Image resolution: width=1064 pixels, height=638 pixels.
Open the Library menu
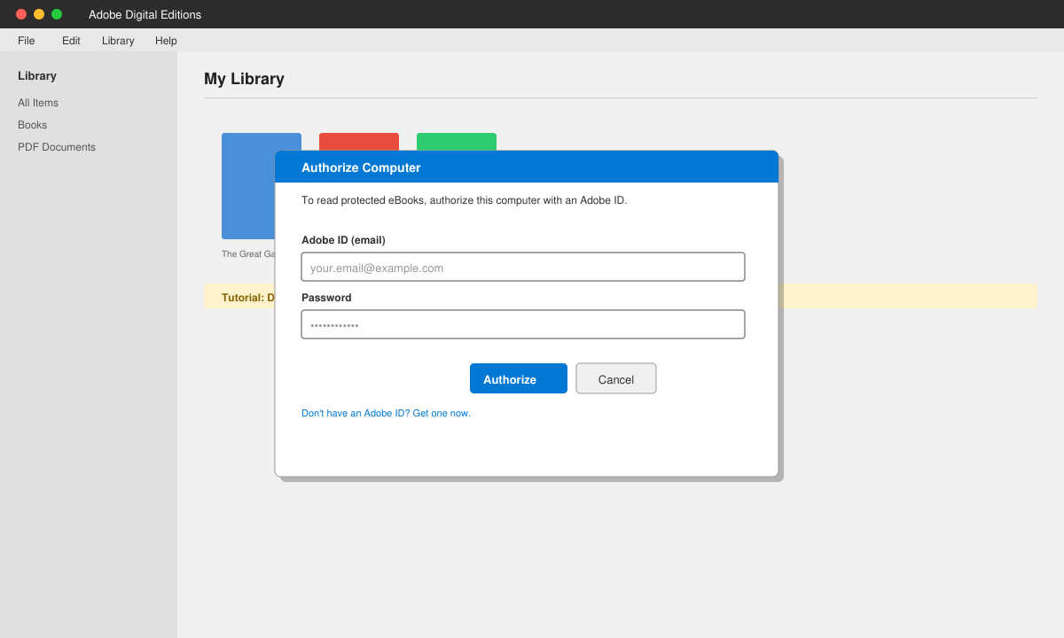click(118, 41)
